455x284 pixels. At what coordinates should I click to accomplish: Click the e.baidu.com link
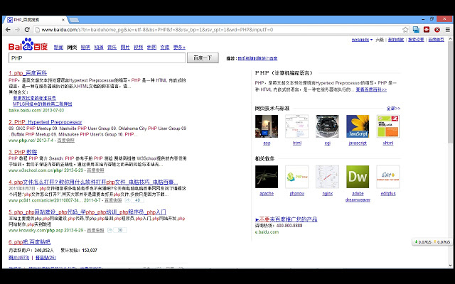pos(267,232)
